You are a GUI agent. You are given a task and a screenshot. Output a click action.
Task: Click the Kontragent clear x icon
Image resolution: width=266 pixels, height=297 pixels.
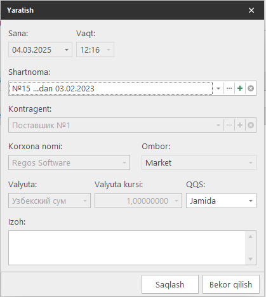[x=251, y=125]
